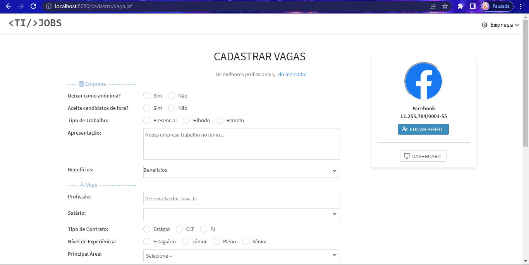This screenshot has height=265, width=529.
Task: Click the Empresa section building icon
Action: coord(81,84)
